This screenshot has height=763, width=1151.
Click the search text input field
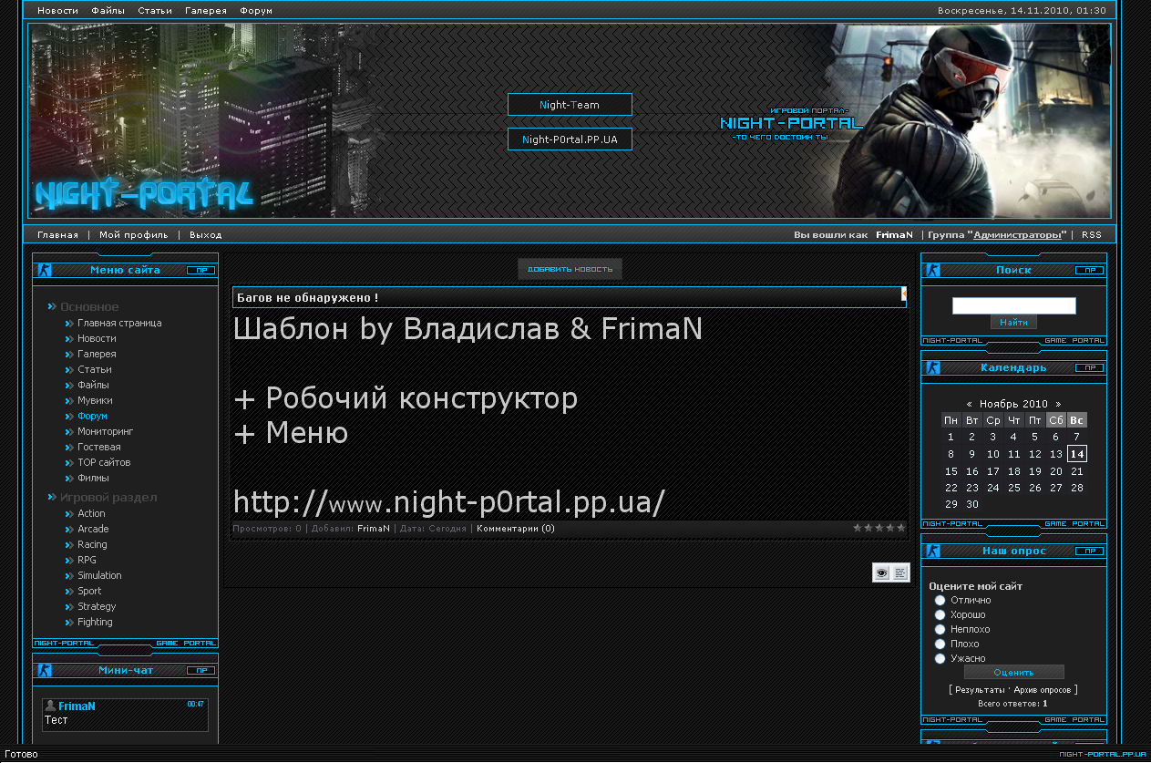(1013, 305)
